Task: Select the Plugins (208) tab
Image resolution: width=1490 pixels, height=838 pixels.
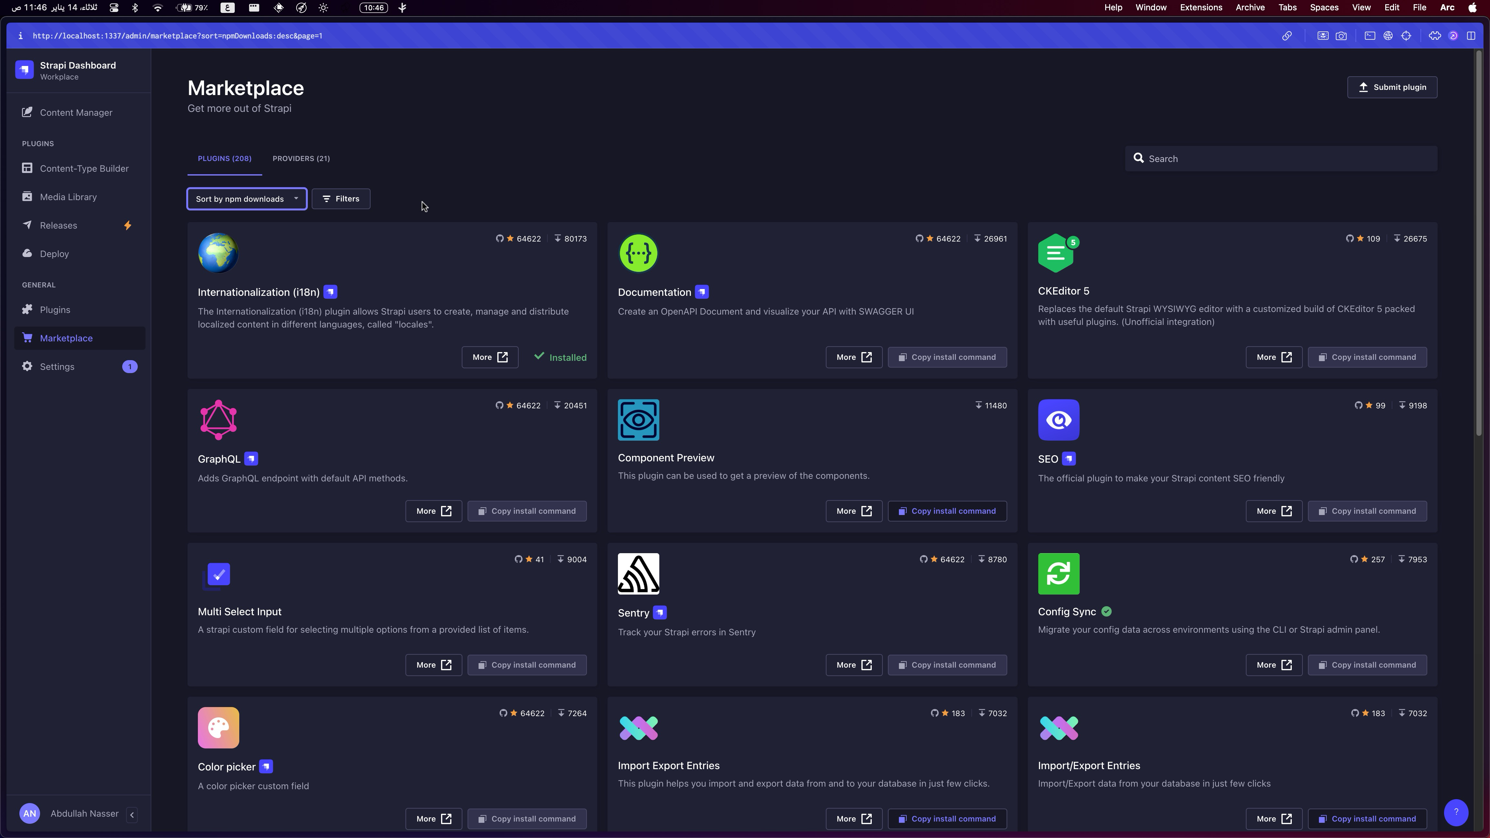Action: pyautogui.click(x=224, y=158)
